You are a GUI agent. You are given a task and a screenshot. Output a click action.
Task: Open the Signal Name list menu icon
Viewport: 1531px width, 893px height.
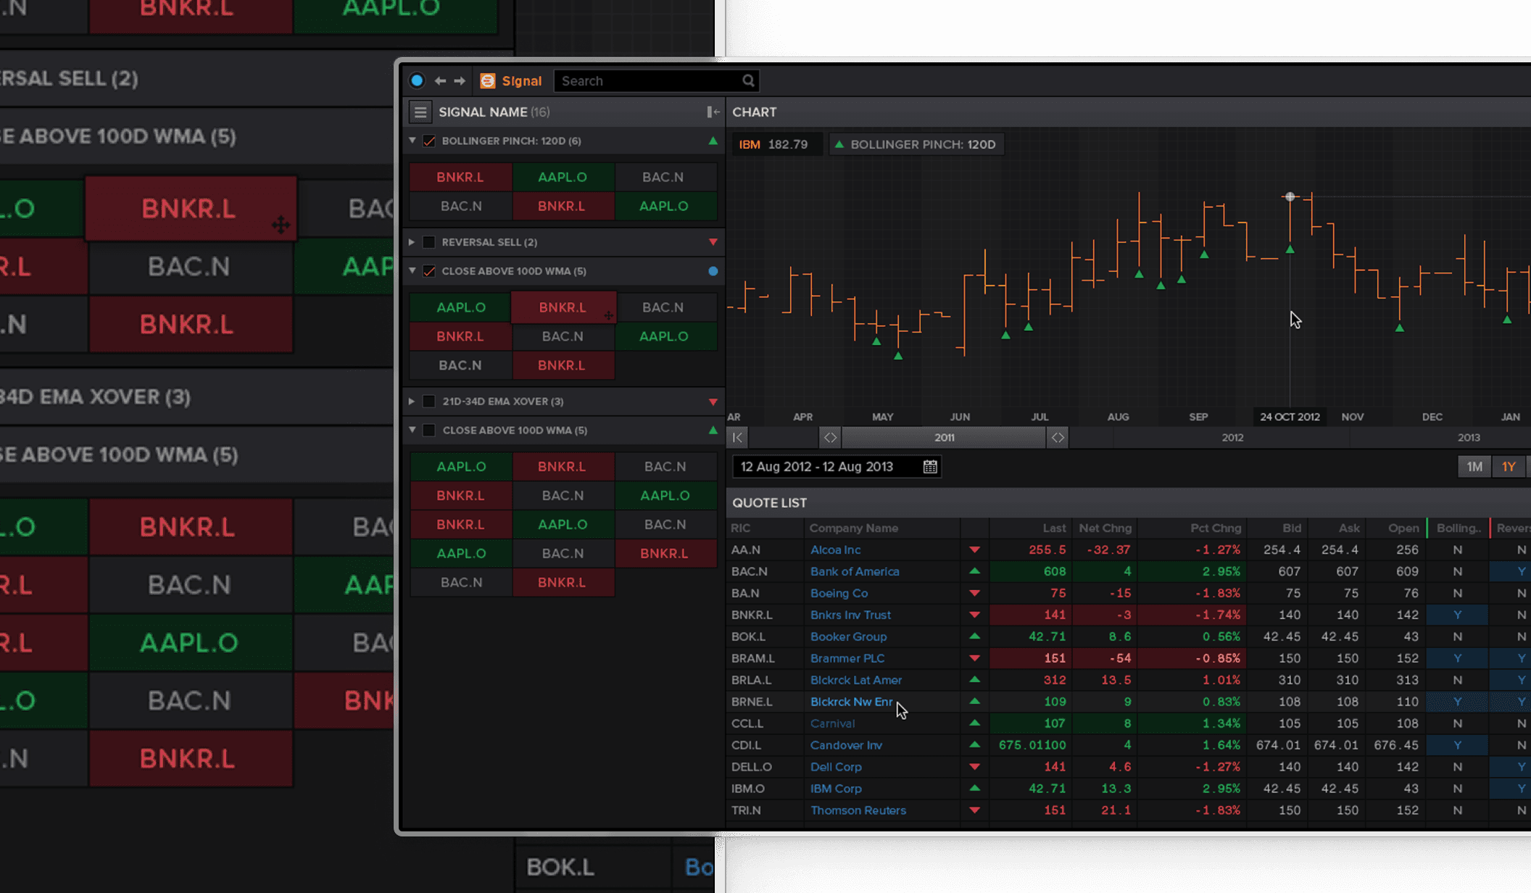(x=420, y=112)
